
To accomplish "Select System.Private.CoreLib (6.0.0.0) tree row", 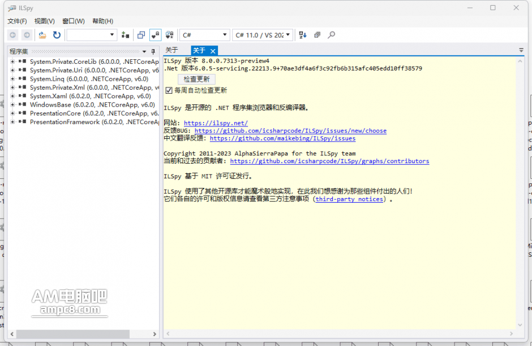I will 95,62.
